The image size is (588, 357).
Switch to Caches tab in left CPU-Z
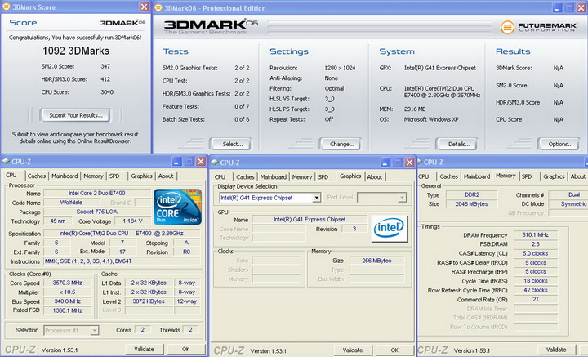37,176
